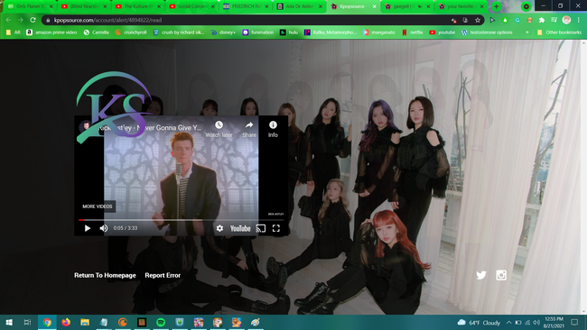This screenshot has width=587, height=330.
Task: Open youtube bookmark
Action: [x=442, y=32]
